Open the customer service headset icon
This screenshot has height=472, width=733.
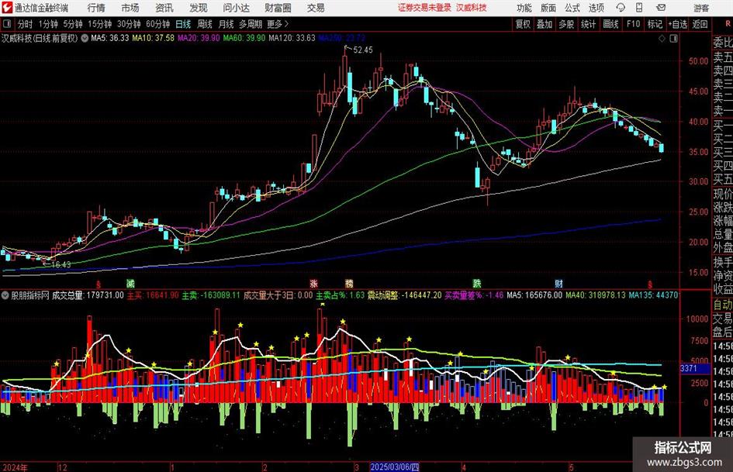click(x=621, y=8)
